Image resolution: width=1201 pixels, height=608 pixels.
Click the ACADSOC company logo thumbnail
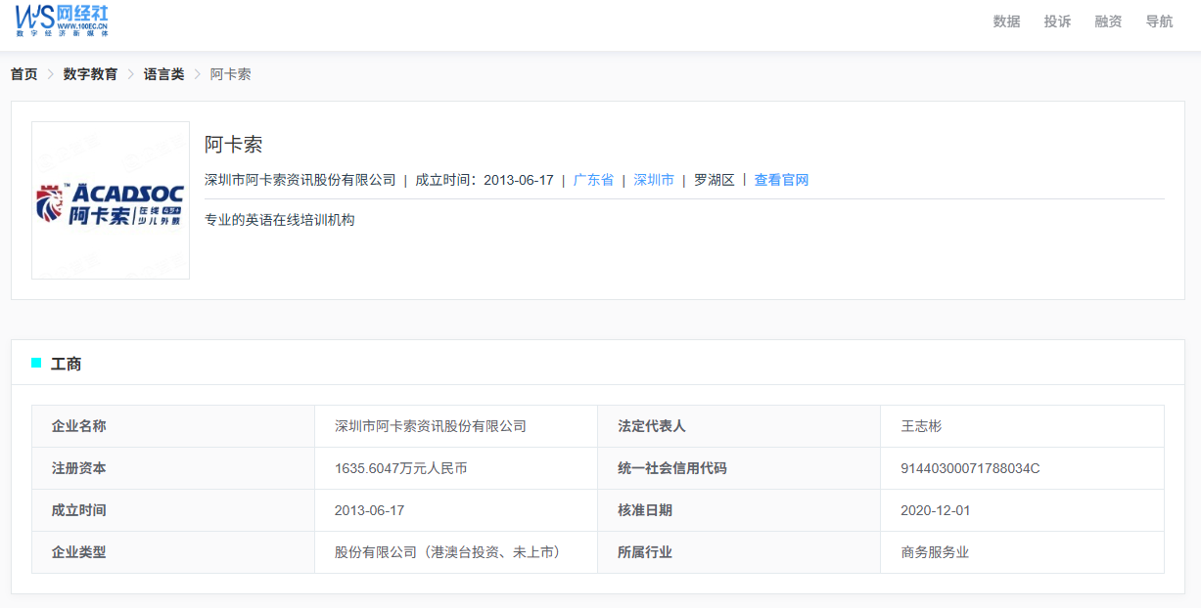[111, 200]
